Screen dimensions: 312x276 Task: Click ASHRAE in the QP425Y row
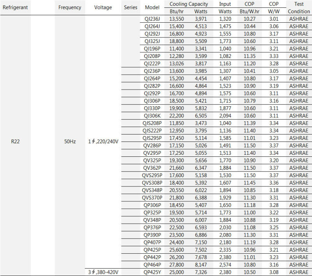(x=299, y=272)
